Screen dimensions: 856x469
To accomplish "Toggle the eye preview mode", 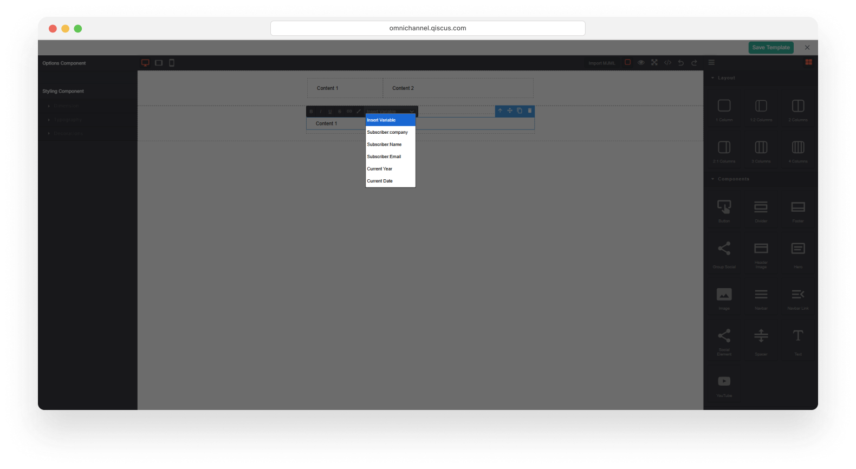I will pyautogui.click(x=641, y=62).
